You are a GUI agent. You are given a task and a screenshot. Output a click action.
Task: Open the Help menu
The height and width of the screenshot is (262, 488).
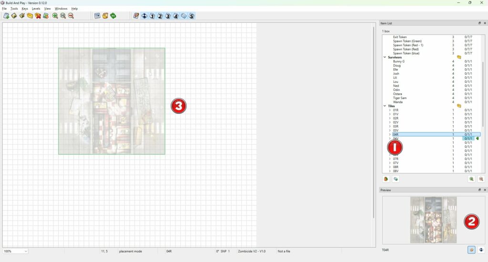click(74, 9)
